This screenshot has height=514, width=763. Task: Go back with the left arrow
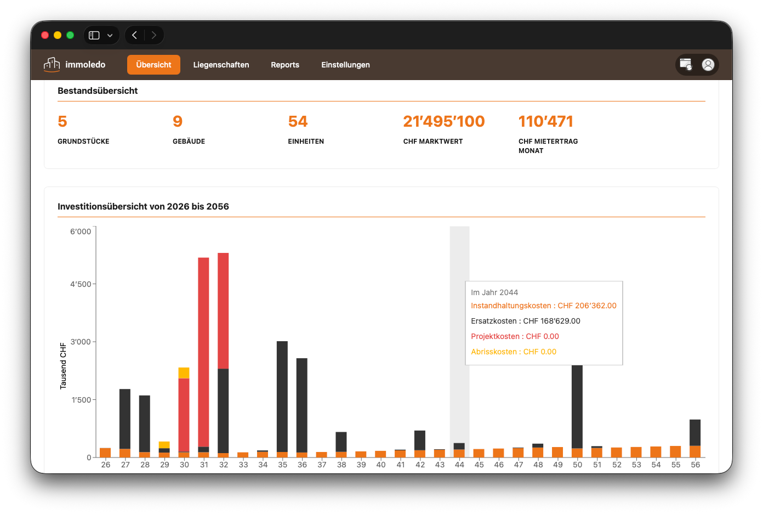click(x=134, y=35)
